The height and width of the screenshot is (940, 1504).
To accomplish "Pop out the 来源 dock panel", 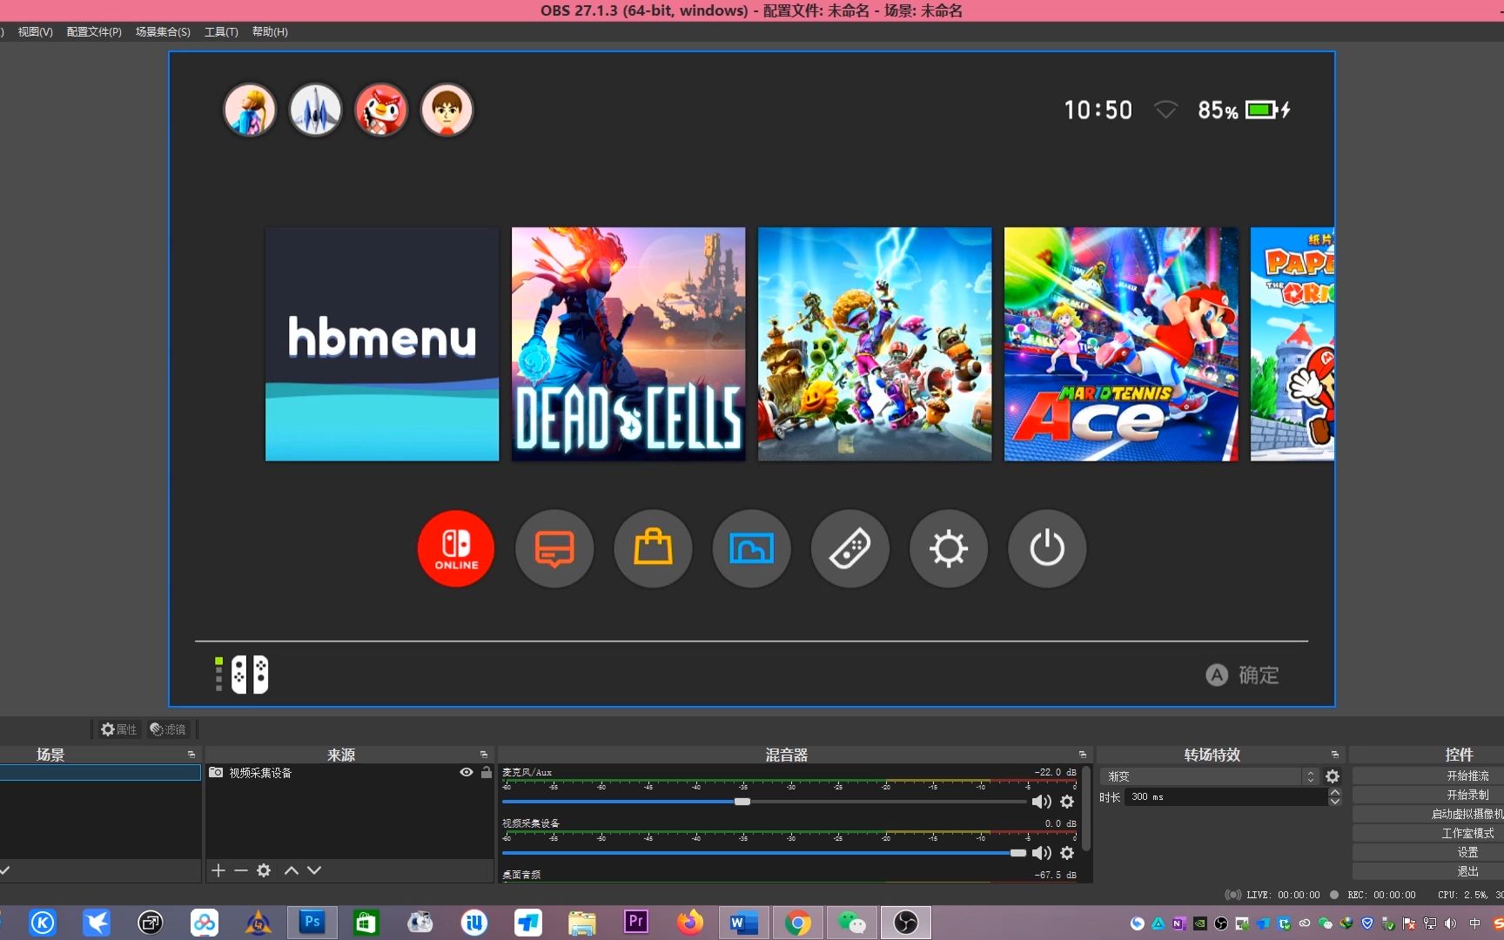I will (x=484, y=755).
